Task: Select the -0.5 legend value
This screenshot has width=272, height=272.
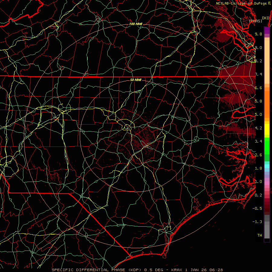Action: click(257, 209)
